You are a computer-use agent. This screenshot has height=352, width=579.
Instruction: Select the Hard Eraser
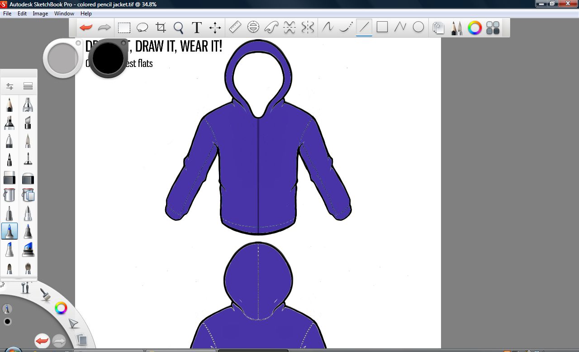point(9,177)
